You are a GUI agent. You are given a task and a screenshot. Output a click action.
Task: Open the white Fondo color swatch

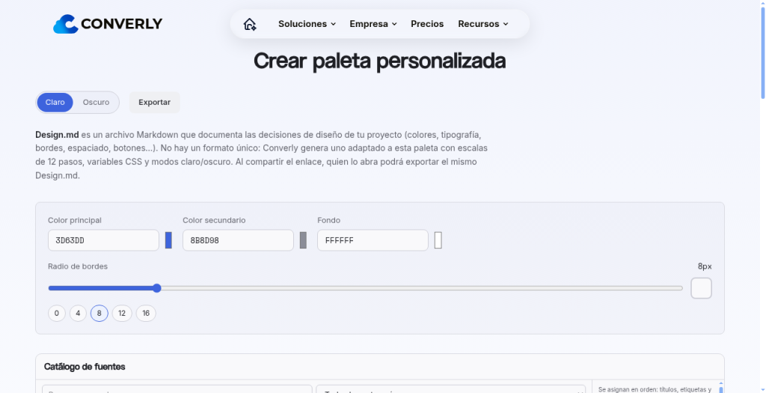[x=438, y=240]
